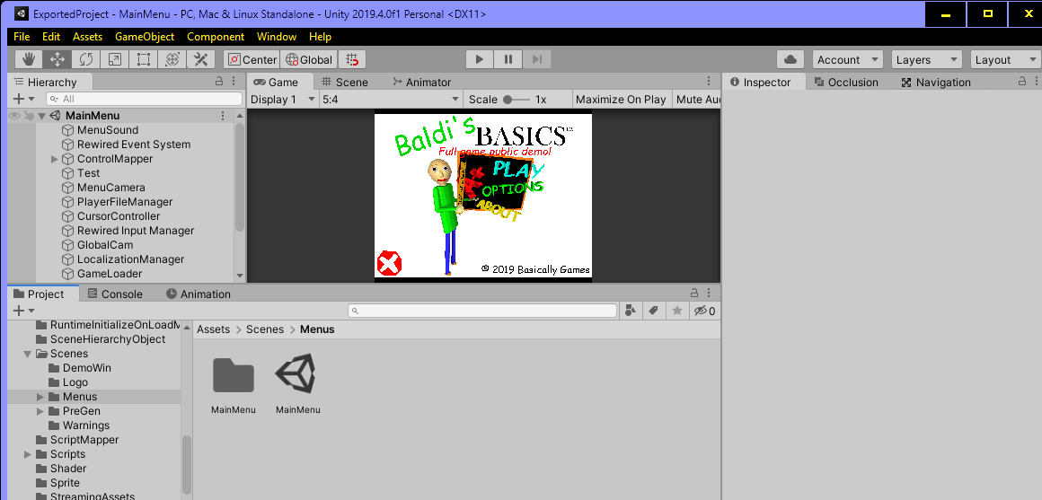Open the Assets menu

click(87, 37)
